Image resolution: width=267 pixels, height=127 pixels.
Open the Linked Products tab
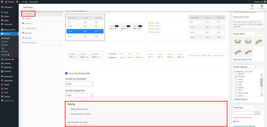pos(30,28)
